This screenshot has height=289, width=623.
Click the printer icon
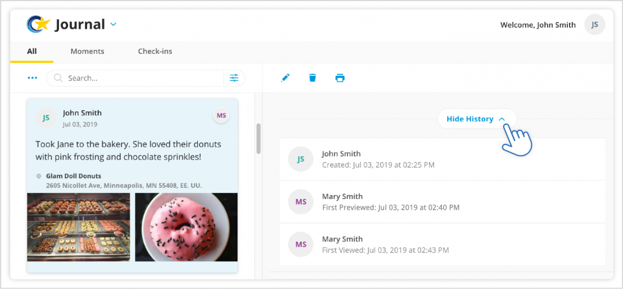[339, 78]
